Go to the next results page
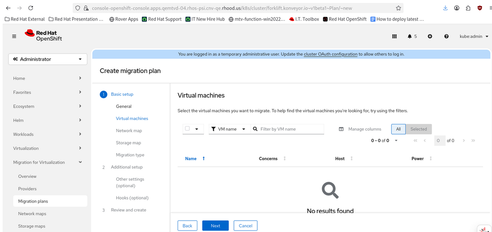This screenshot has width=492, height=232. [x=463, y=141]
